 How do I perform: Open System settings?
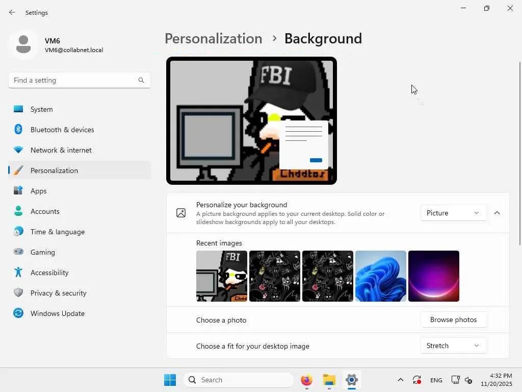tap(79, 109)
